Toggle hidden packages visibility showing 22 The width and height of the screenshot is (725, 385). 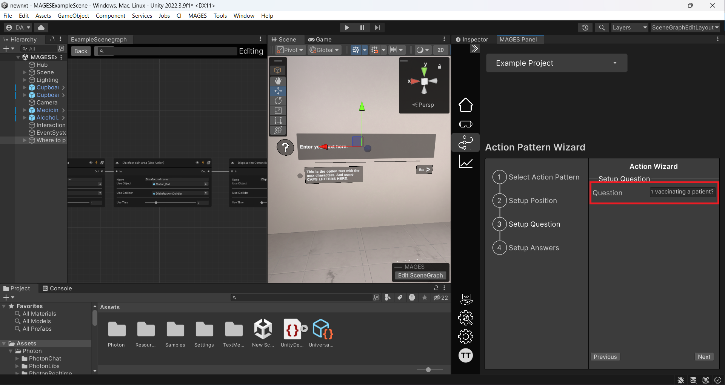pos(440,298)
